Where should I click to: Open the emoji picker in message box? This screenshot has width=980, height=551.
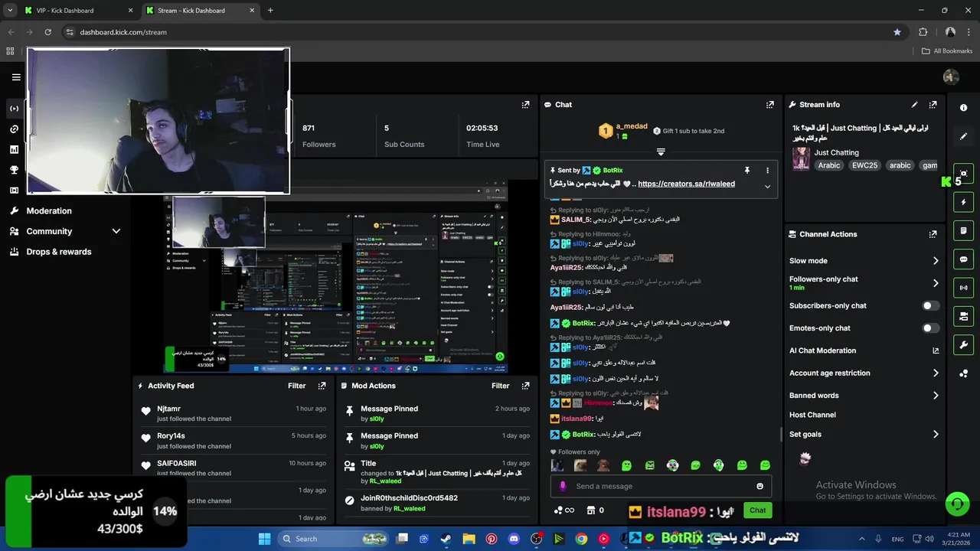(759, 486)
